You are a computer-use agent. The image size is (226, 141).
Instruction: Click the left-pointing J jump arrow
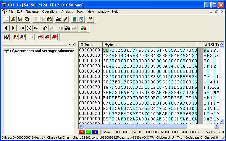click(x=22, y=28)
